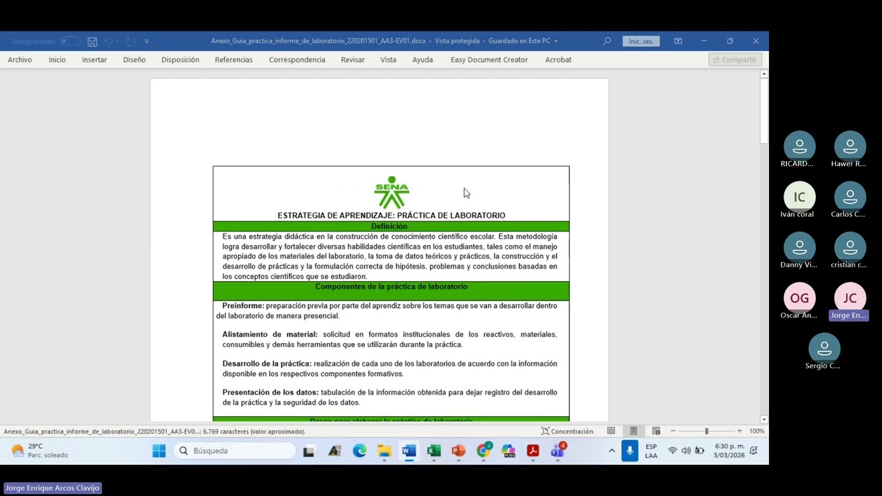Click the Save disk icon
This screenshot has width=882, height=496.
click(x=92, y=41)
